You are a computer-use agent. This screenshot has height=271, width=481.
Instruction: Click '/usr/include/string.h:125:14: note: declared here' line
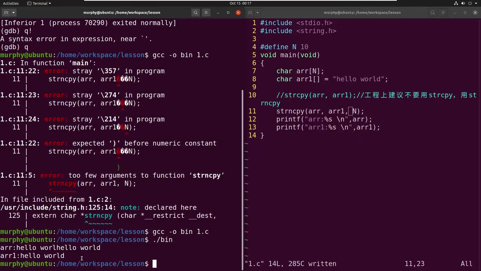[98, 207]
